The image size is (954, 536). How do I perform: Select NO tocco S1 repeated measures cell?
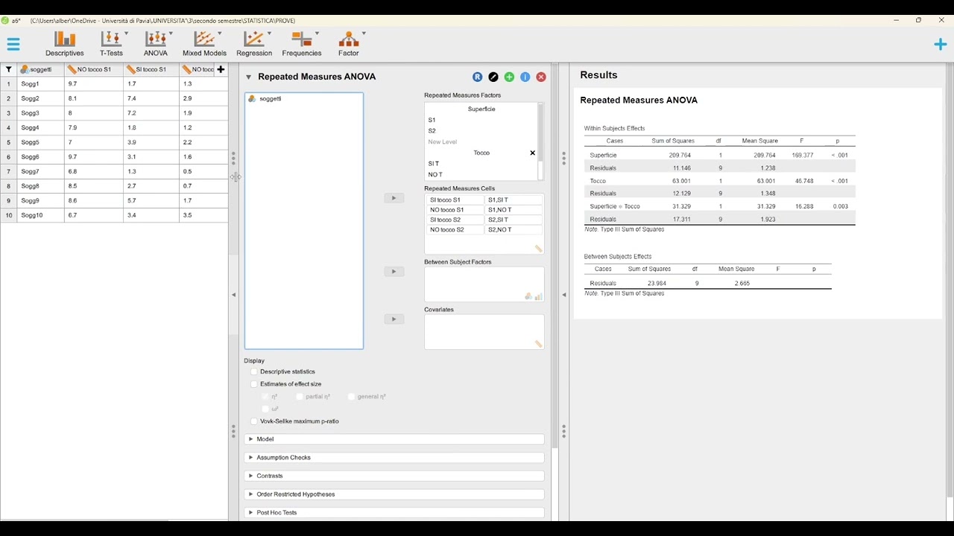(x=455, y=210)
